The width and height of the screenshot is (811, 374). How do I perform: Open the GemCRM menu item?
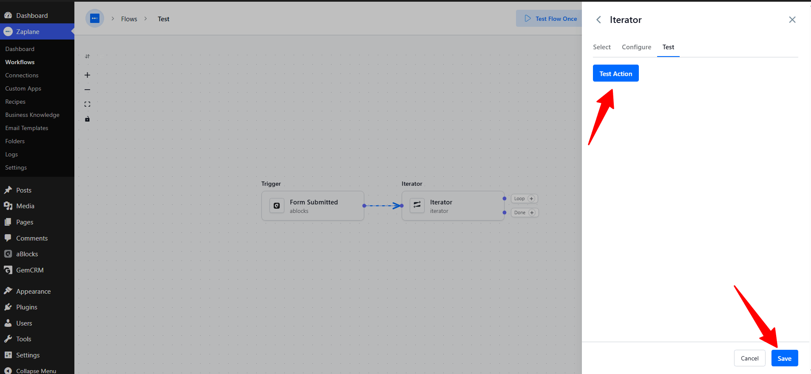pyautogui.click(x=37, y=270)
